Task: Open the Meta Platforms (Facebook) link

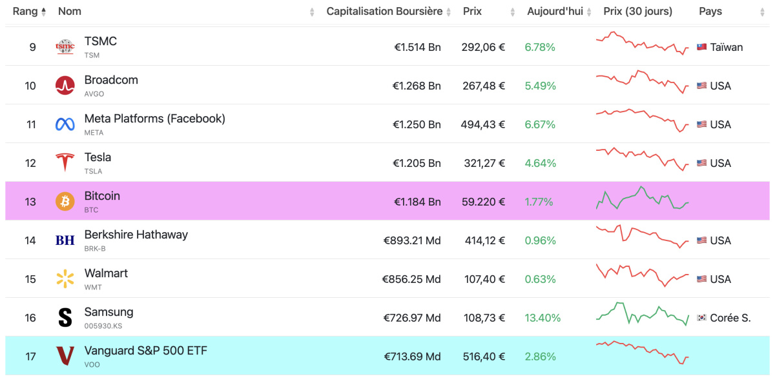Action: pos(154,119)
